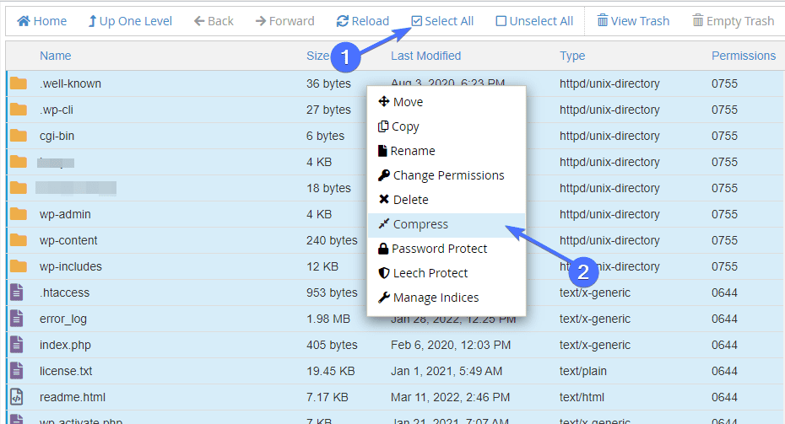The height and width of the screenshot is (424, 785).
Task: Click Up One Level button
Action: click(130, 21)
